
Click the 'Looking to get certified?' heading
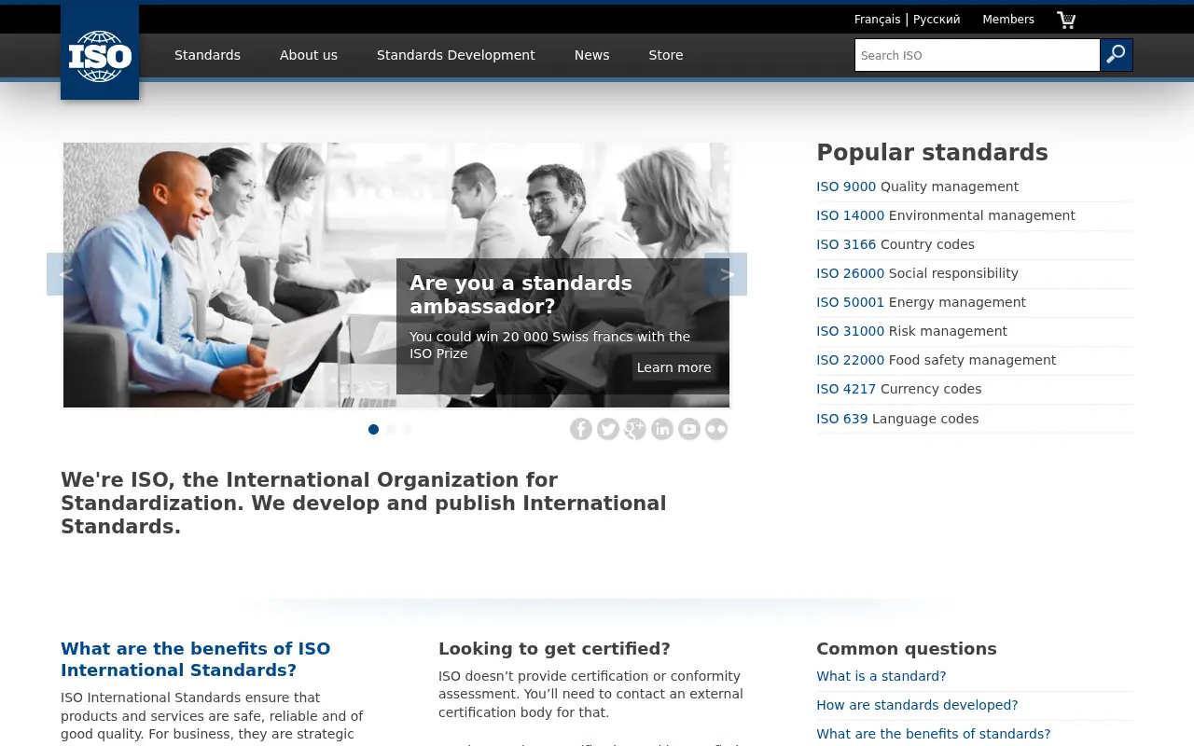554,649
